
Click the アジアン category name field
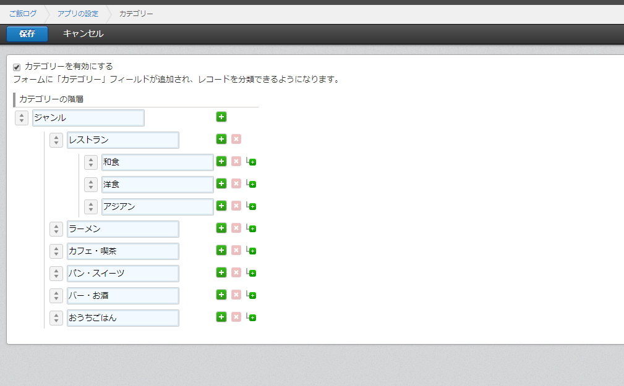(158, 207)
